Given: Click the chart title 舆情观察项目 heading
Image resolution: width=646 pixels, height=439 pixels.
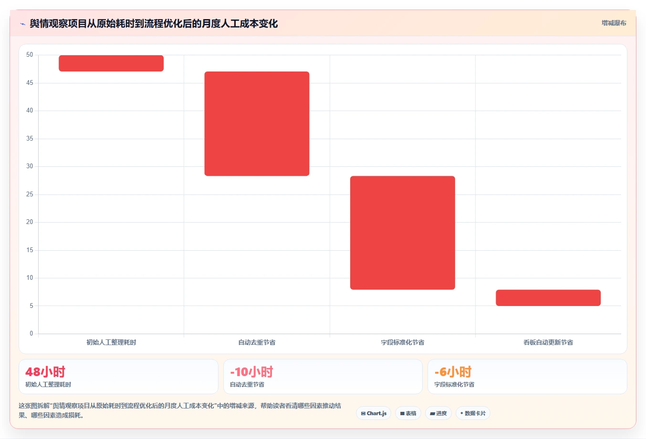Looking at the screenshot, I should [x=154, y=23].
